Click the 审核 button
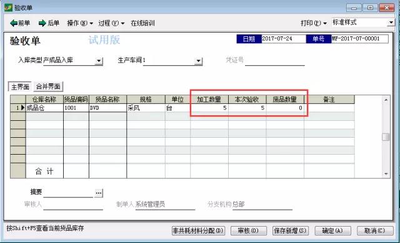Image resolution: width=400 pixels, height=243 pixels. [x=249, y=230]
